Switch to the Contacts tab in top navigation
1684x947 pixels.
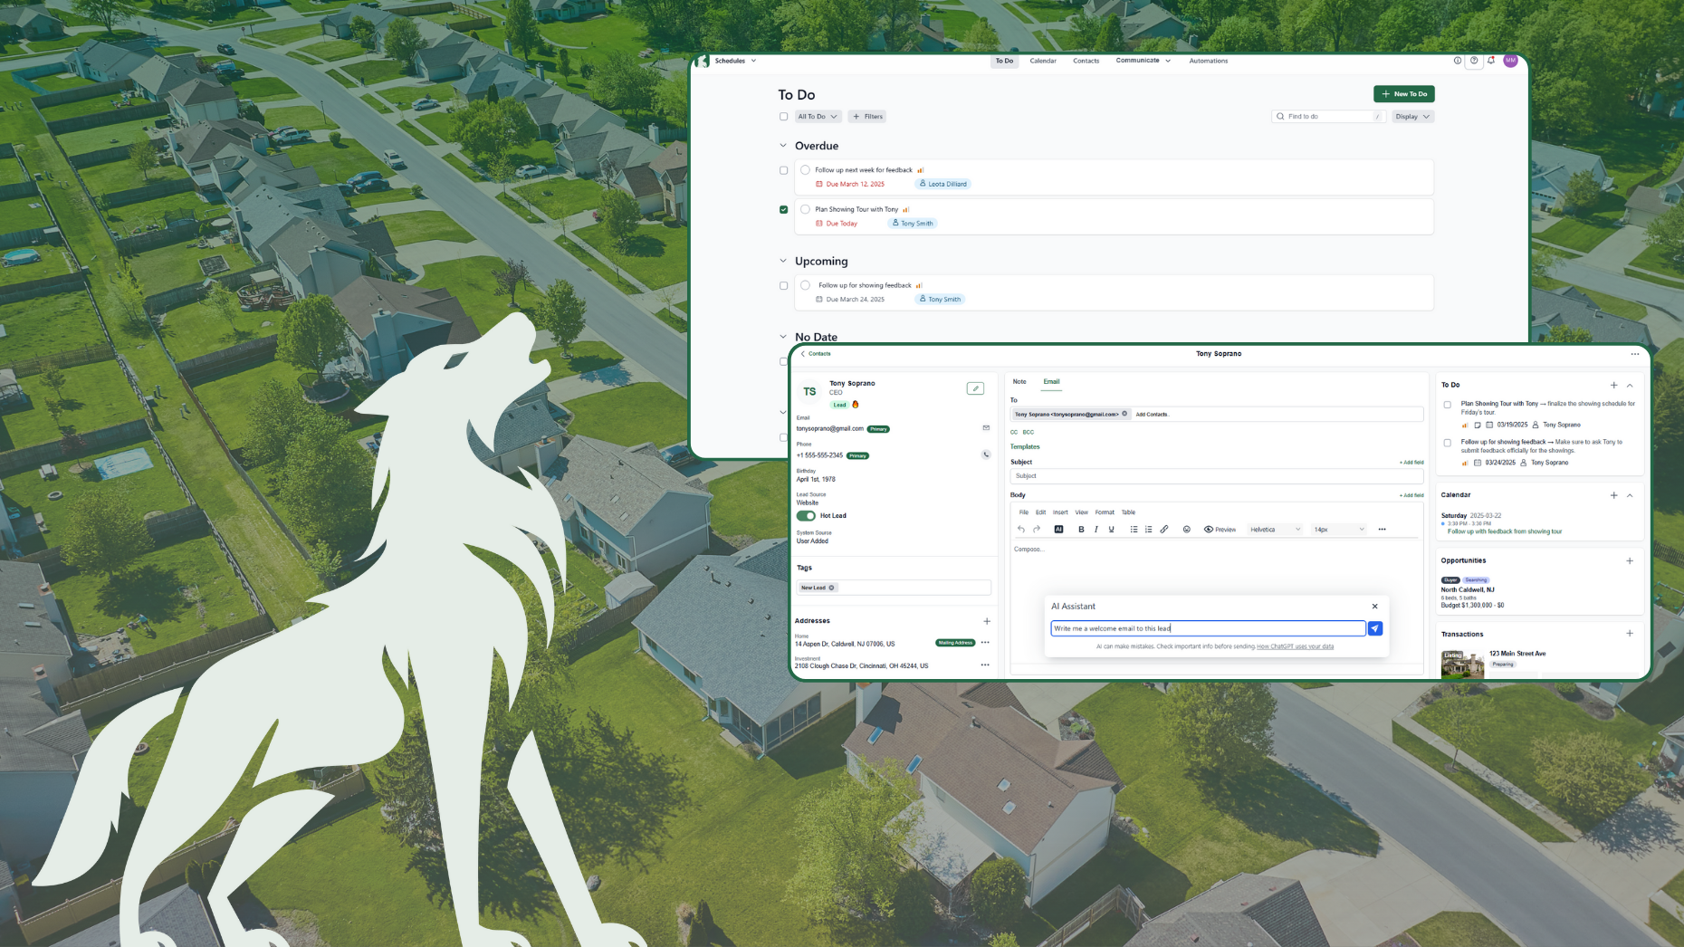tap(1086, 61)
